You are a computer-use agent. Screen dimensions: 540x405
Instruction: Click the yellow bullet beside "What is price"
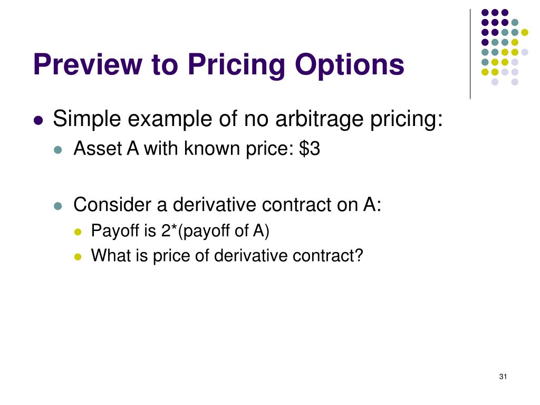78,257
